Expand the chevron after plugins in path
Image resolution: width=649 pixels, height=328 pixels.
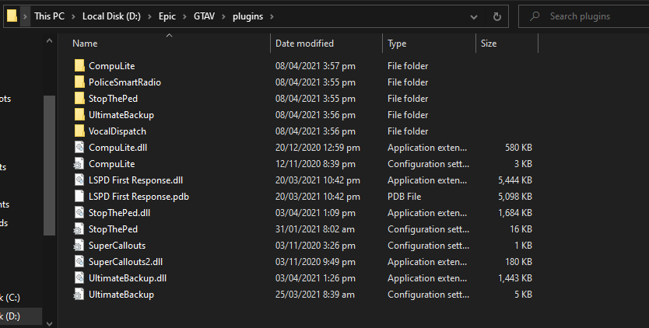(x=269, y=16)
